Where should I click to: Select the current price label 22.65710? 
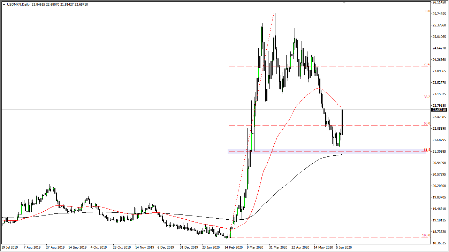coord(439,110)
